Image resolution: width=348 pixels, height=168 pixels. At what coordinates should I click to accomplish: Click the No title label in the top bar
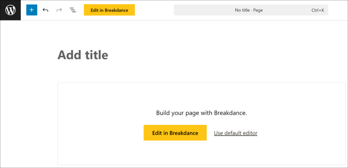click(x=242, y=10)
